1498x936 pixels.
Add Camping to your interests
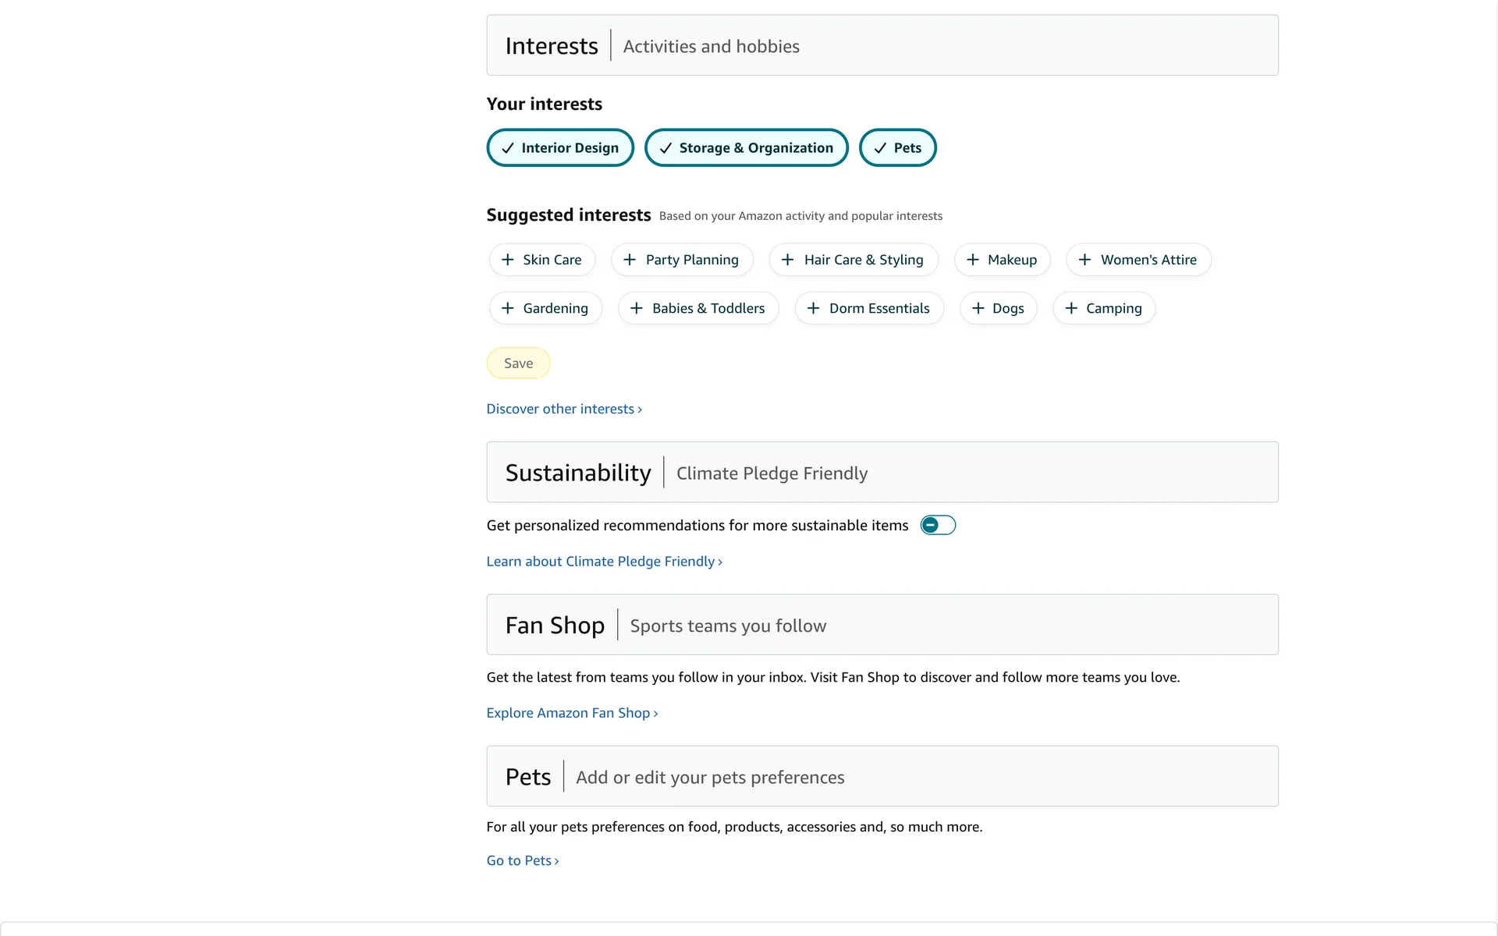point(1103,308)
